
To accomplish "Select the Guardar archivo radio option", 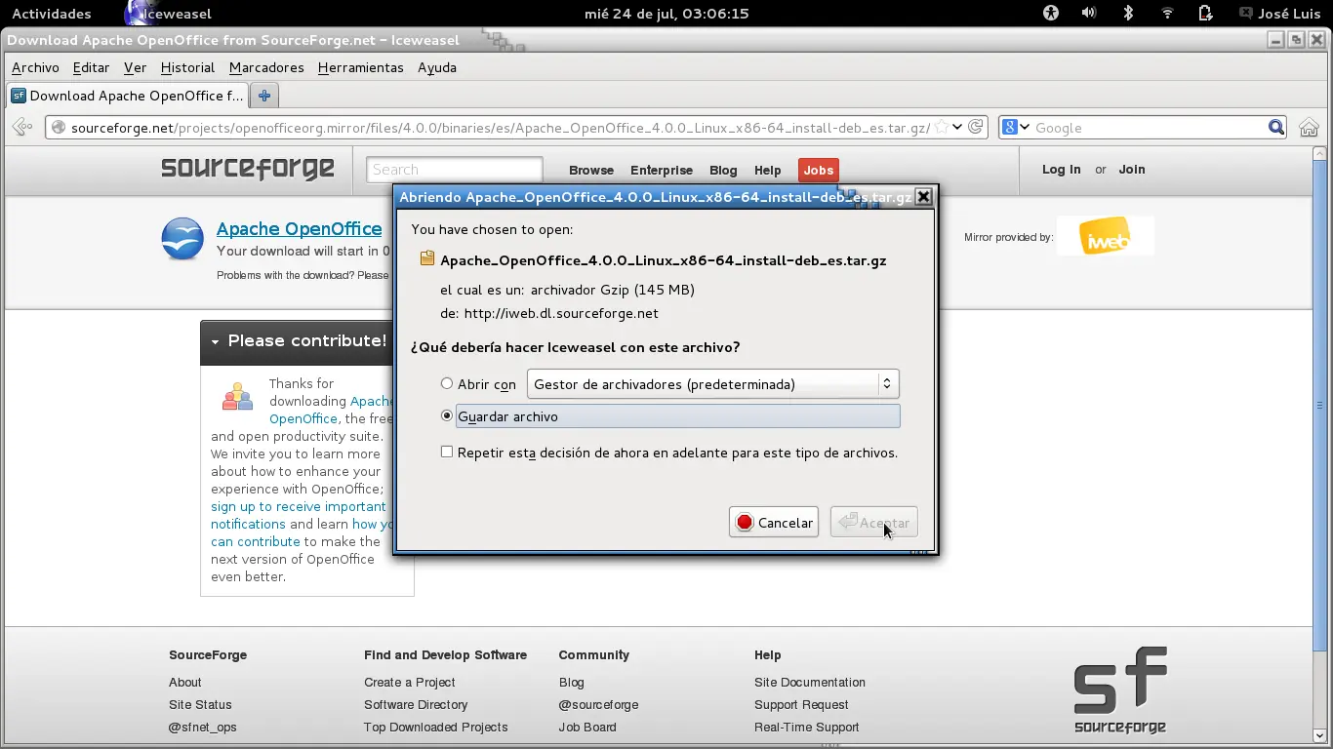I will click(x=447, y=415).
